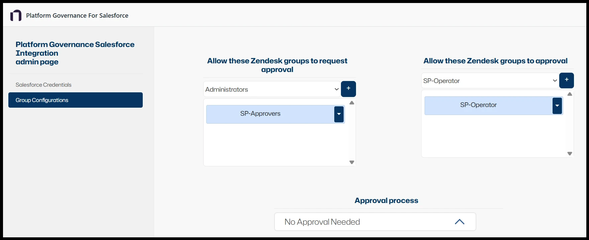Collapse the No Approval Needed selector
This screenshot has height=240, width=589.
(x=460, y=221)
